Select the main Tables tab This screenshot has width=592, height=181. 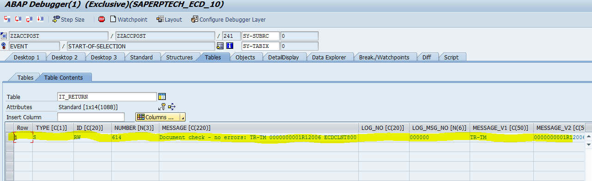point(213,57)
